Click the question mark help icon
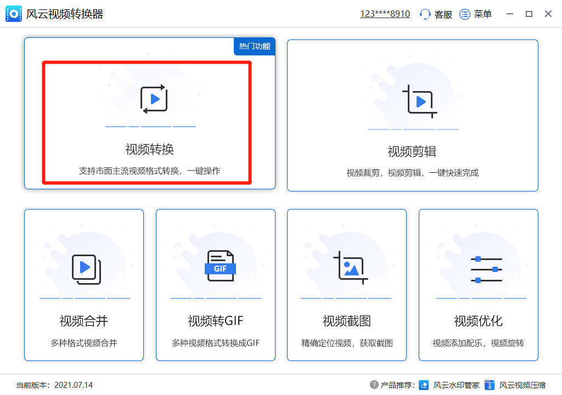Screen dimensions: 562x395 click(374, 385)
